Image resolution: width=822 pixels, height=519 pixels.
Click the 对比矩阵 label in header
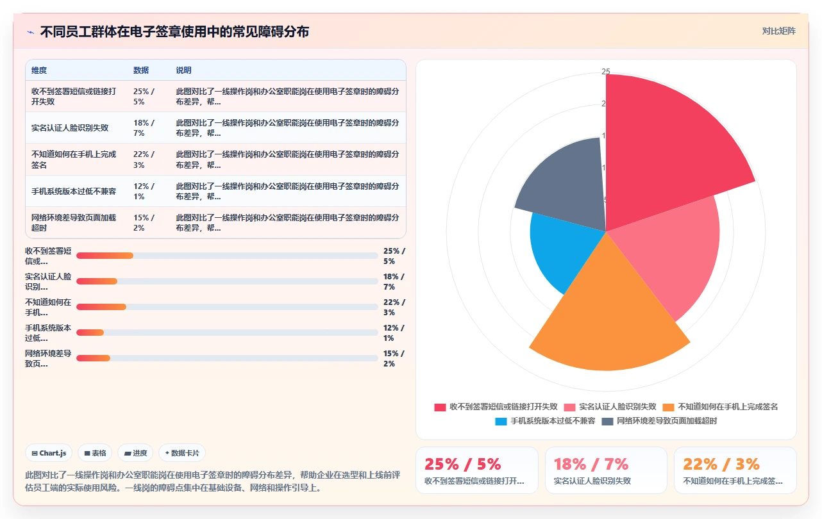(779, 31)
